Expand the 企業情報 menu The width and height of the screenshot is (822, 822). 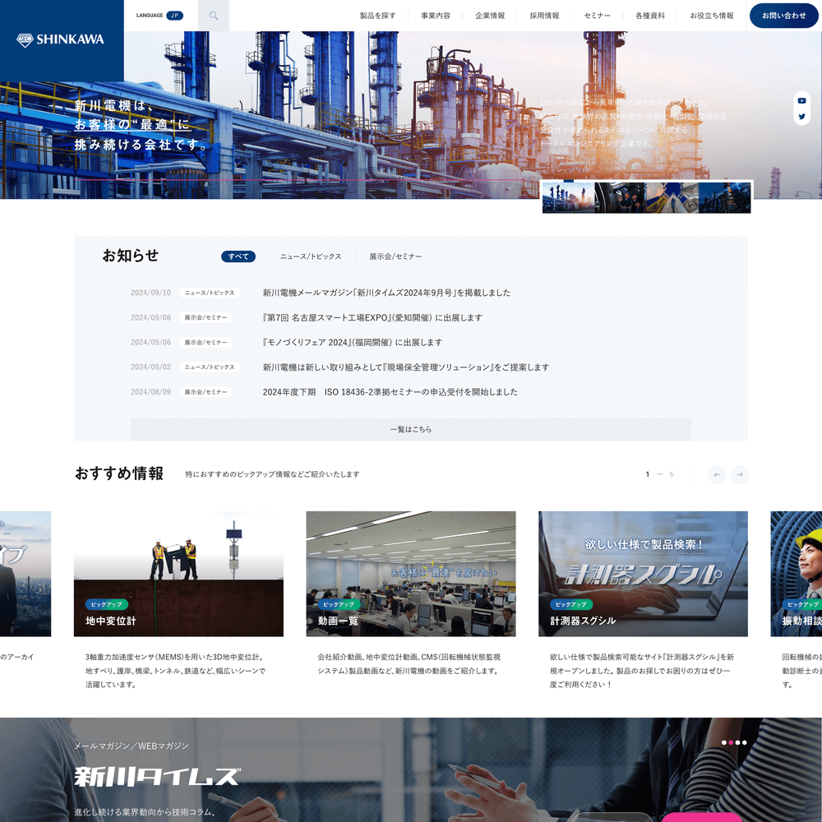coord(490,16)
